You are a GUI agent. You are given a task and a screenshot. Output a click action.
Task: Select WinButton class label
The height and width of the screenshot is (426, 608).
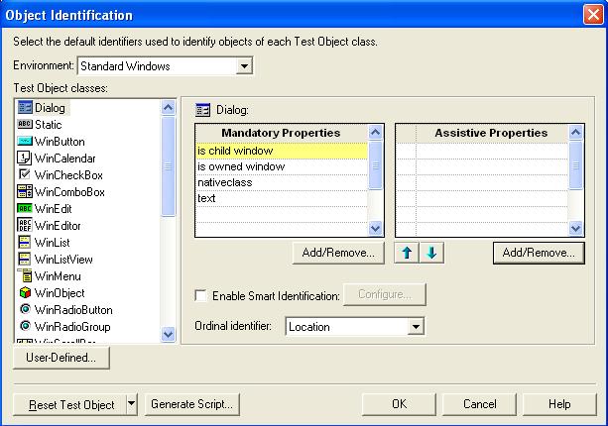tap(60, 142)
